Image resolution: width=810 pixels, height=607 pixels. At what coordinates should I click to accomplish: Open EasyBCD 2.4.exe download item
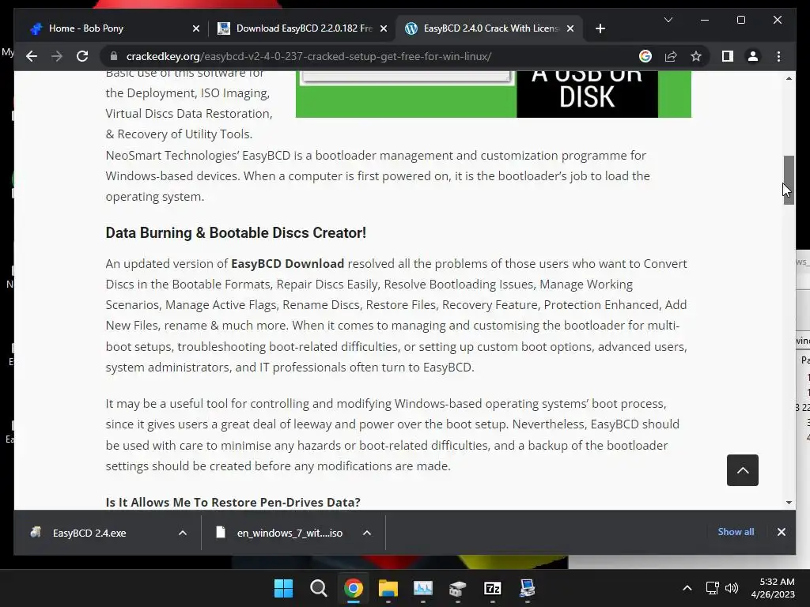(x=89, y=533)
